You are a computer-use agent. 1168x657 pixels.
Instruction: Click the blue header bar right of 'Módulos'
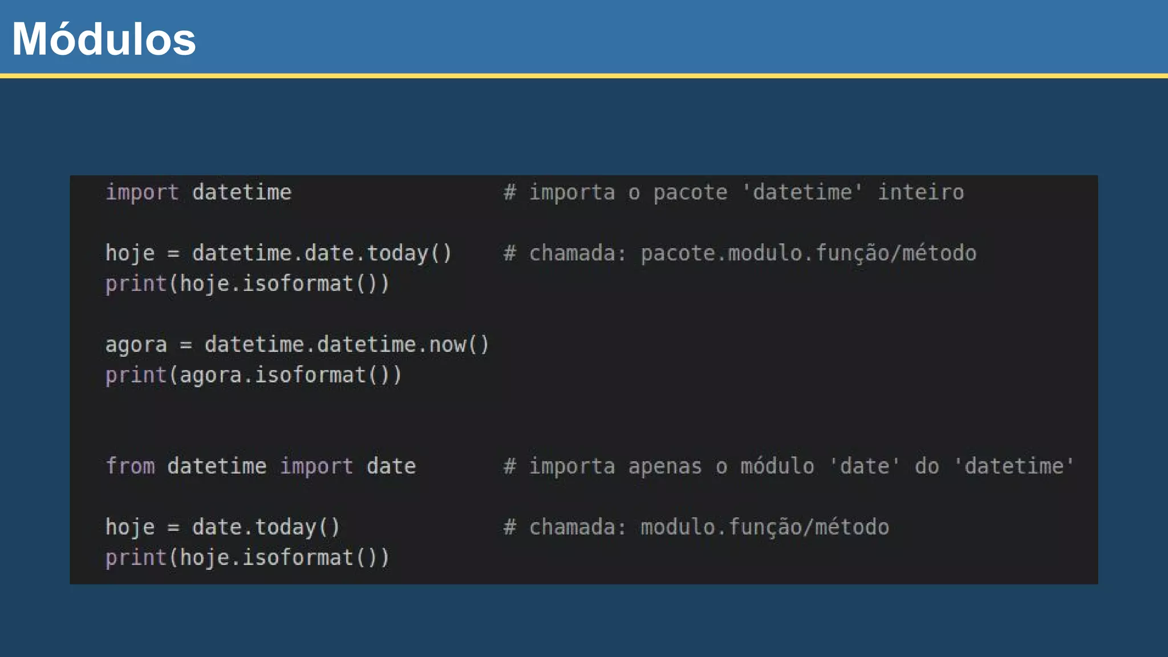(684, 37)
